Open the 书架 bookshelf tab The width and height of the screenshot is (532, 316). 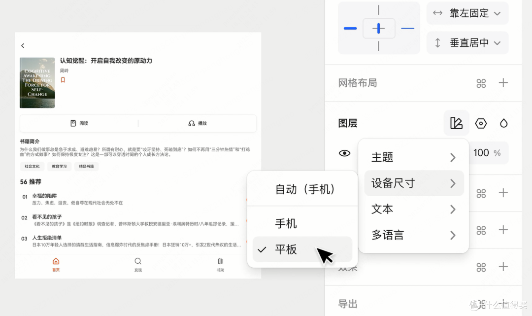220,265
